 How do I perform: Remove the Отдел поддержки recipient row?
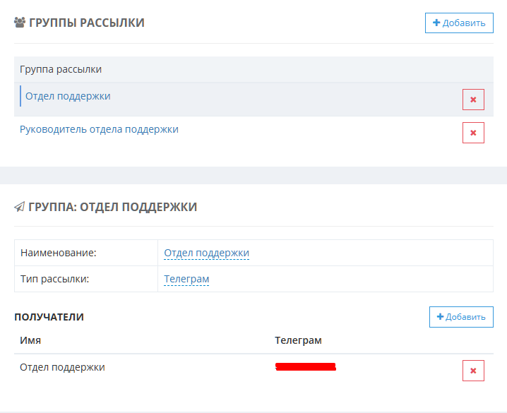point(473,371)
